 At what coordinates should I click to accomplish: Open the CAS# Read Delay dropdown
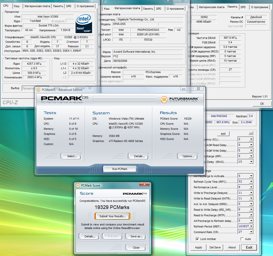point(251,145)
